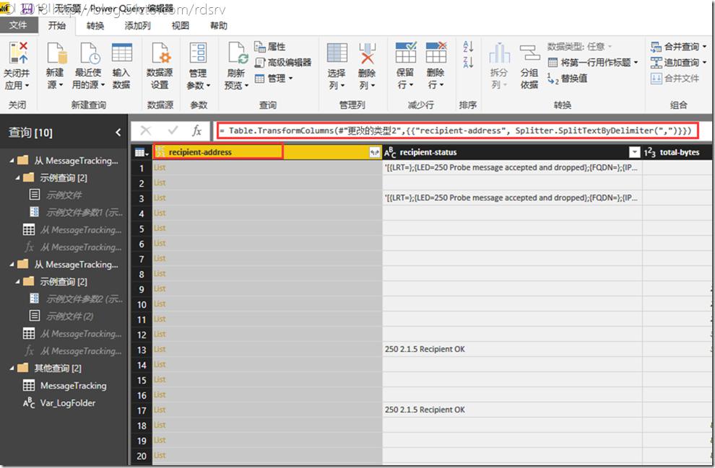The height and width of the screenshot is (468, 715).
Task: Switch to the 帮助 tab
Action: pos(218,26)
